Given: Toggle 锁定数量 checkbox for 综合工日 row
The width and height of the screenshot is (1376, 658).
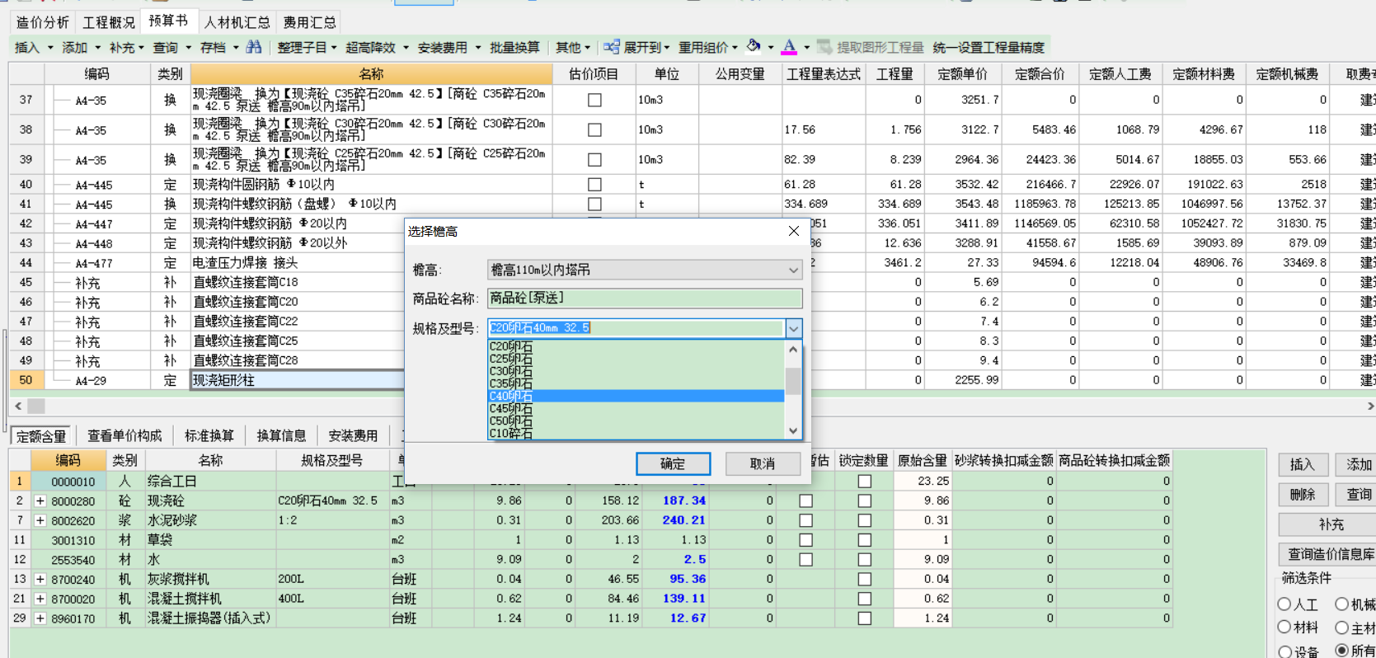Looking at the screenshot, I should 864,481.
